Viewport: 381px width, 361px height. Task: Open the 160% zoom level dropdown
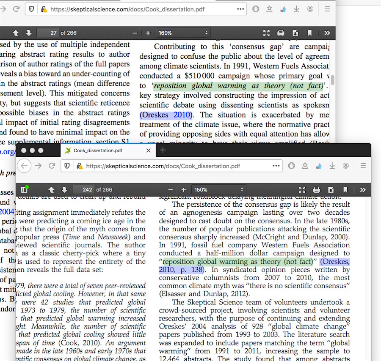point(183,33)
